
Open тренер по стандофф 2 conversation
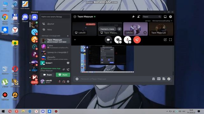tap(55, 52)
